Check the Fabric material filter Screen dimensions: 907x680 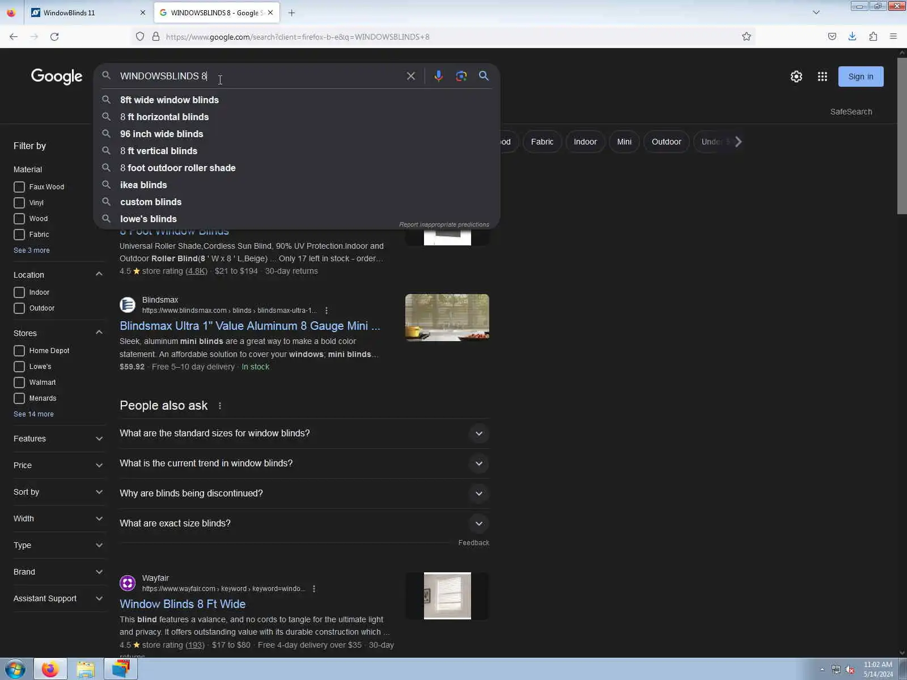click(19, 235)
